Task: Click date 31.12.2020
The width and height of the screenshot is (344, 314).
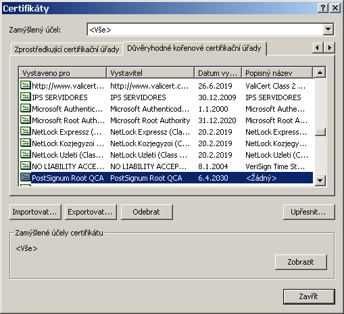Action: pyautogui.click(x=217, y=120)
